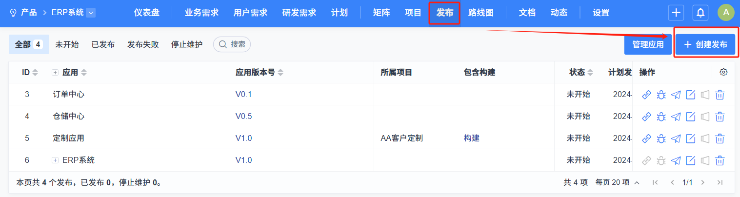The height and width of the screenshot is (197, 740).
Task: Click the bug icon in 定制应用 row
Action: click(661, 138)
